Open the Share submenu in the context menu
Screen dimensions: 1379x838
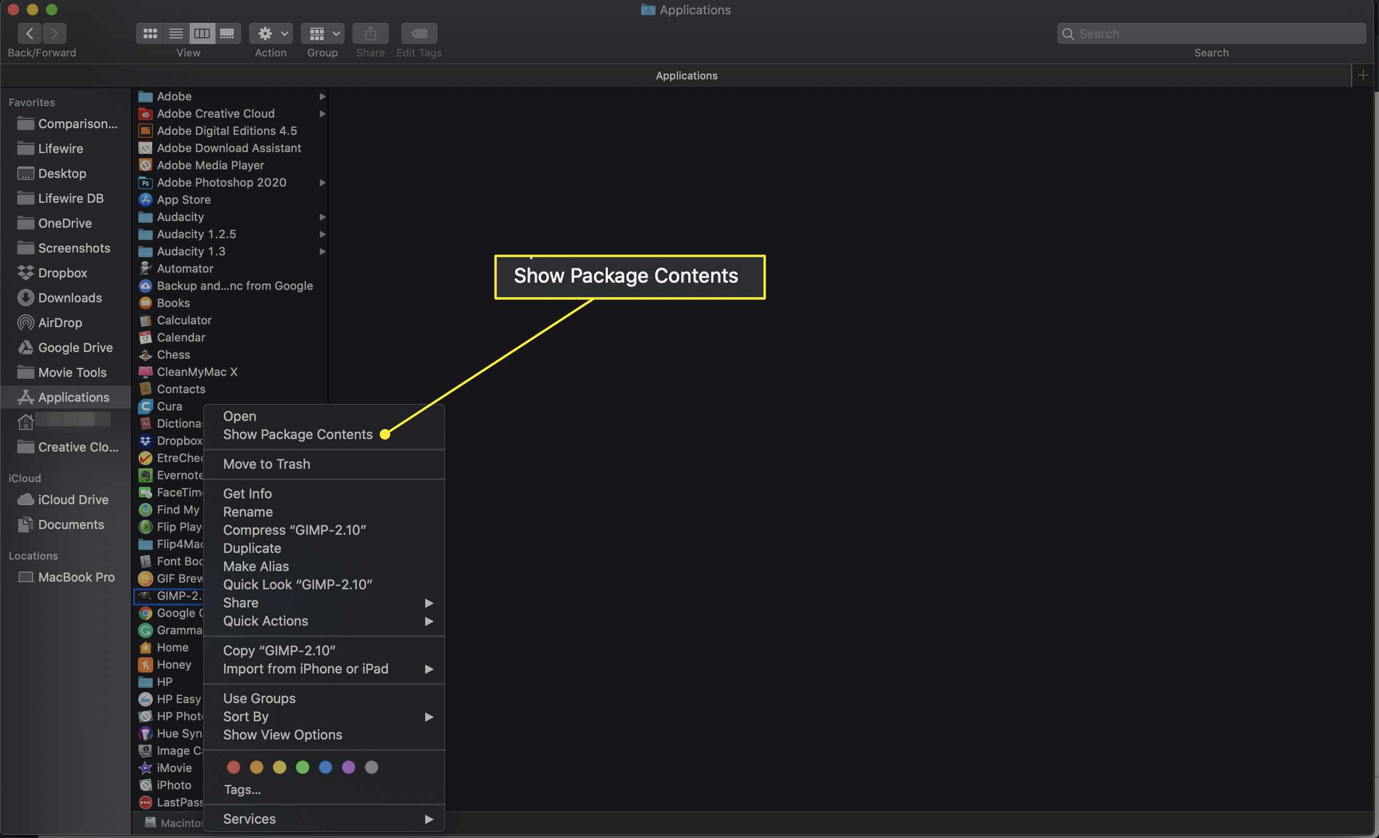coord(324,603)
